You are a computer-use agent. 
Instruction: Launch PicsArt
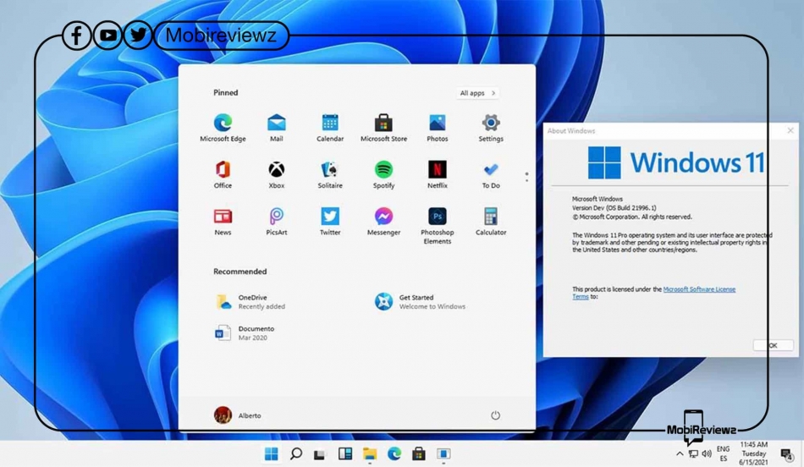(x=277, y=221)
